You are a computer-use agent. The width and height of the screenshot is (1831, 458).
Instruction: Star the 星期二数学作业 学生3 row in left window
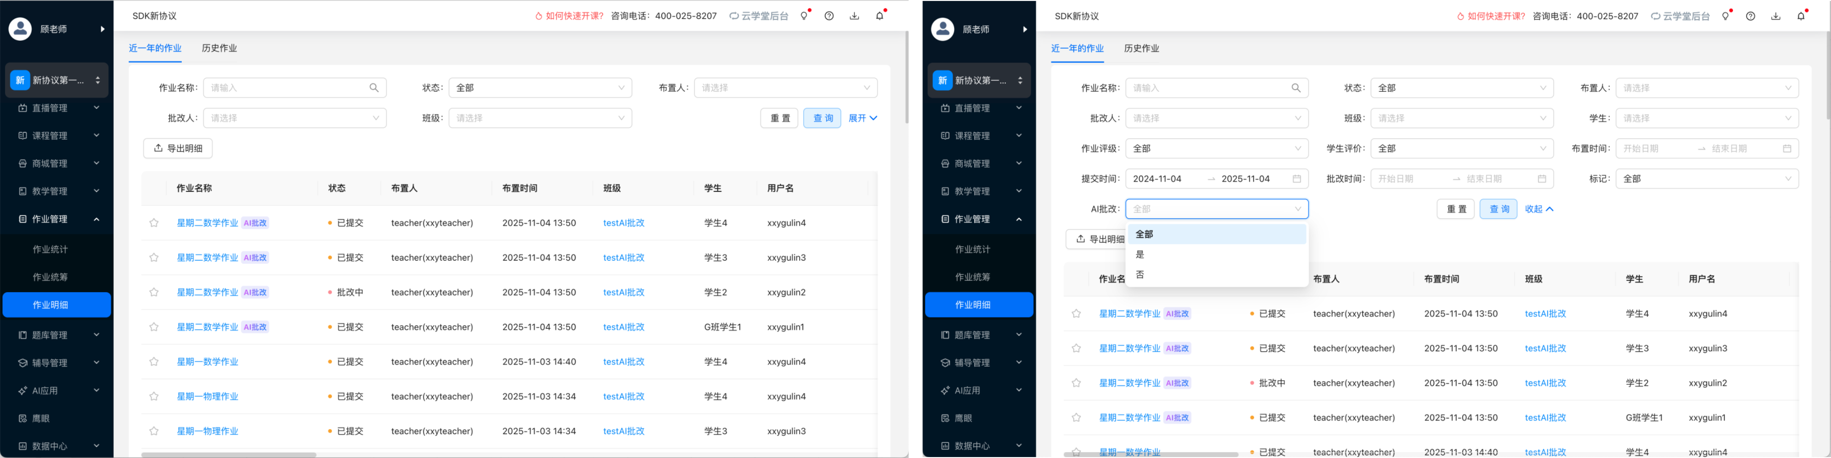click(x=153, y=258)
